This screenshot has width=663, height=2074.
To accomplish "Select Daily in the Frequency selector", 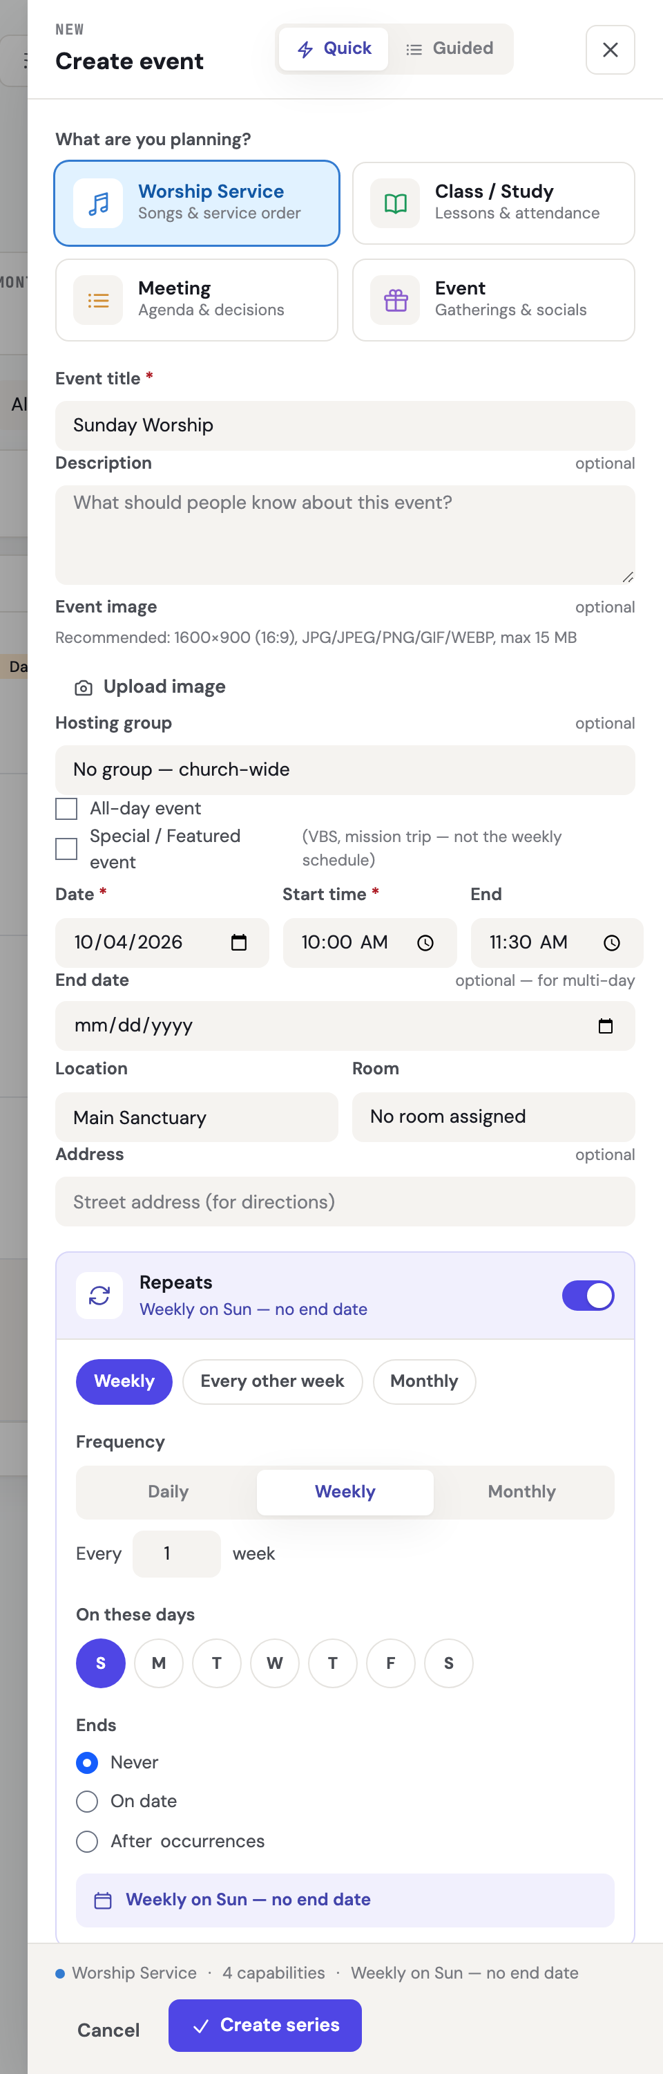I will [168, 1492].
